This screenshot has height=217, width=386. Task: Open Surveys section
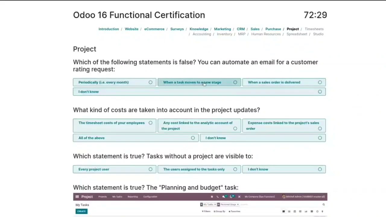click(x=177, y=29)
